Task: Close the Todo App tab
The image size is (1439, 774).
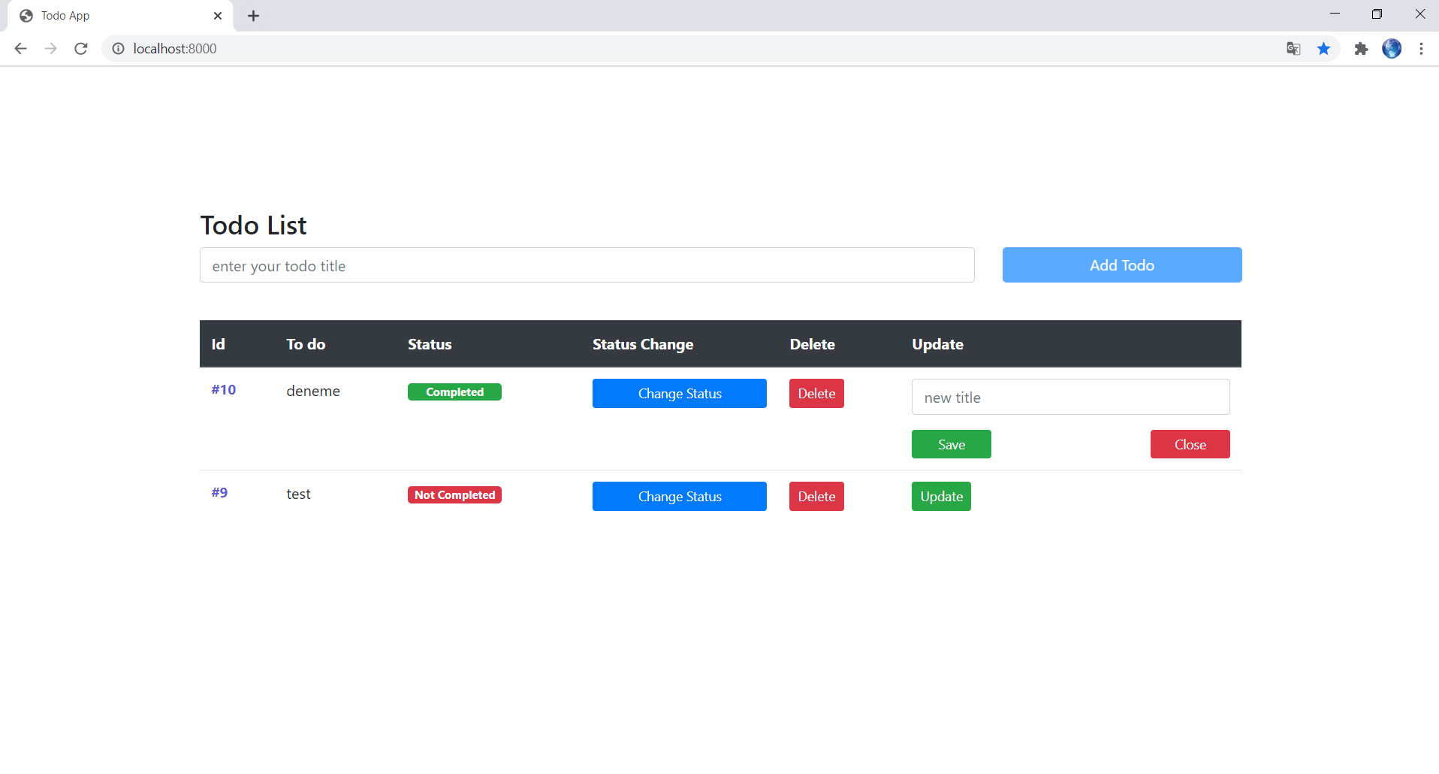Action: 218,16
